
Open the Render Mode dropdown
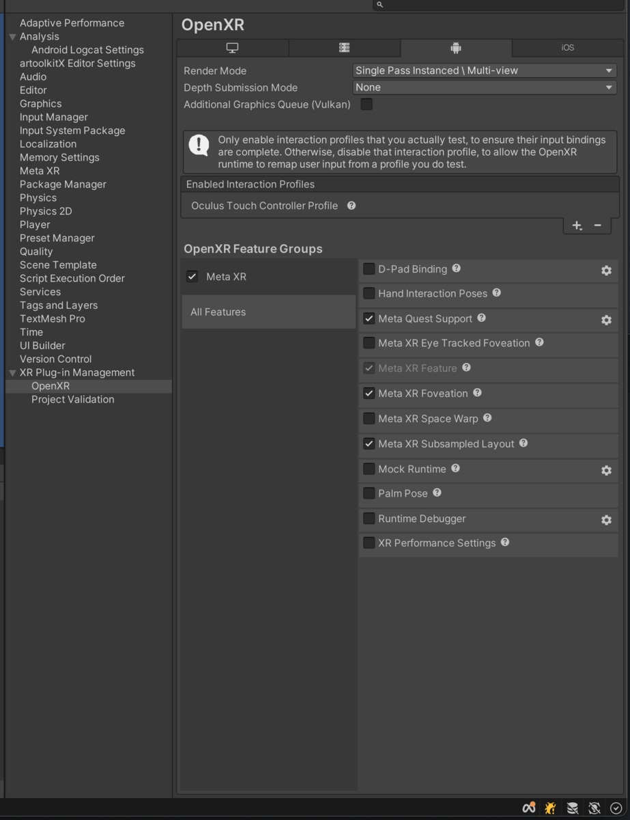(x=485, y=70)
